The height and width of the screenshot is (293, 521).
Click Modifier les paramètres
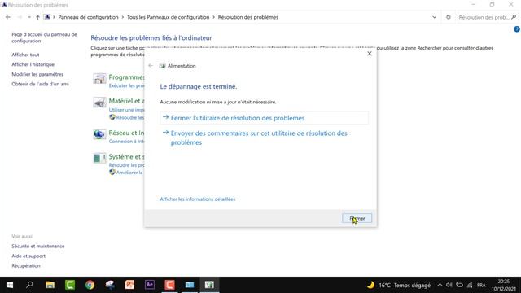click(x=37, y=74)
